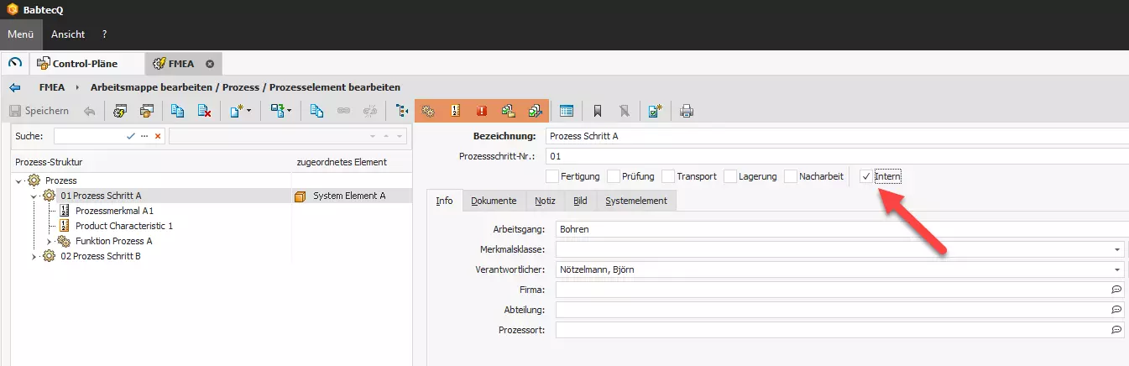The width and height of the screenshot is (1129, 366).
Task: Open the Notiz tab
Action: pos(545,201)
